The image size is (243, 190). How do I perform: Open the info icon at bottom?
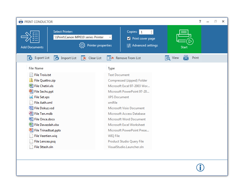click(x=200, y=168)
